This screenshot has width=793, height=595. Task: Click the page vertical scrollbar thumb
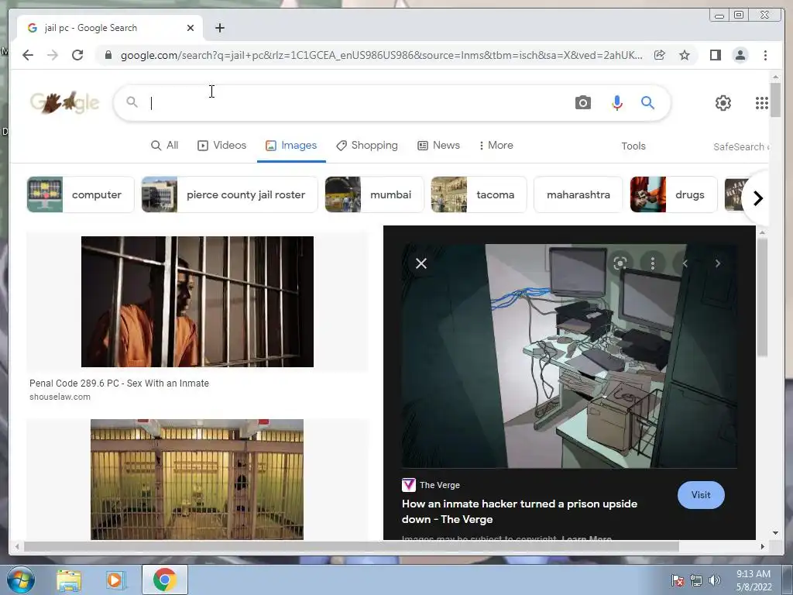[775, 100]
